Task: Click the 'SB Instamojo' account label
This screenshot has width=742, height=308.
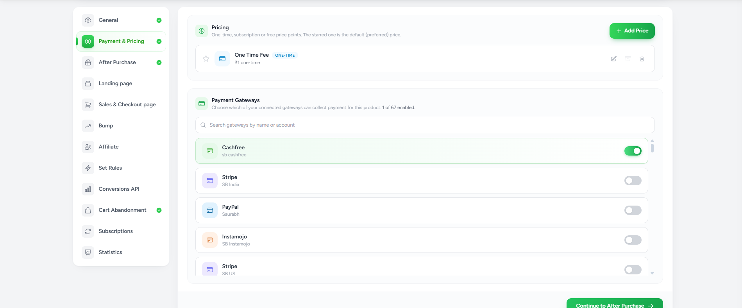Action: coord(236,244)
